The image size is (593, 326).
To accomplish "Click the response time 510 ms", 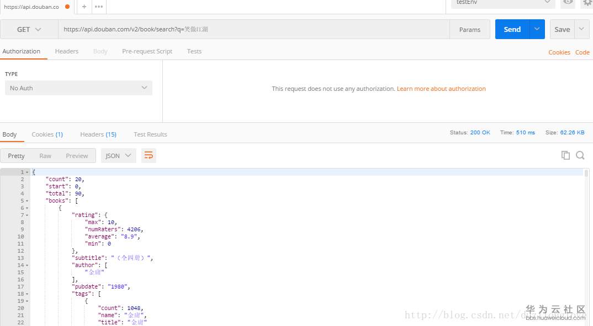I will point(525,132).
